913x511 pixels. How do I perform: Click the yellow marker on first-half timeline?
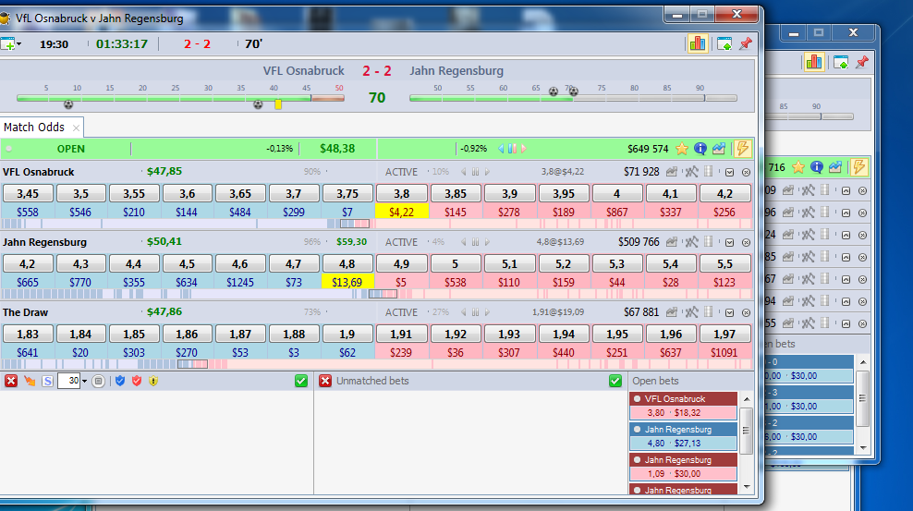tap(278, 104)
